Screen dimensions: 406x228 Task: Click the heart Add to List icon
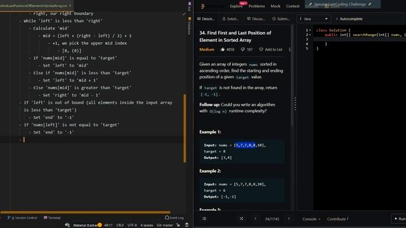[261, 49]
